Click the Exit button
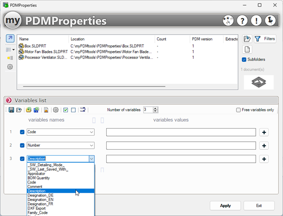This screenshot has height=216, width=283. (x=259, y=206)
